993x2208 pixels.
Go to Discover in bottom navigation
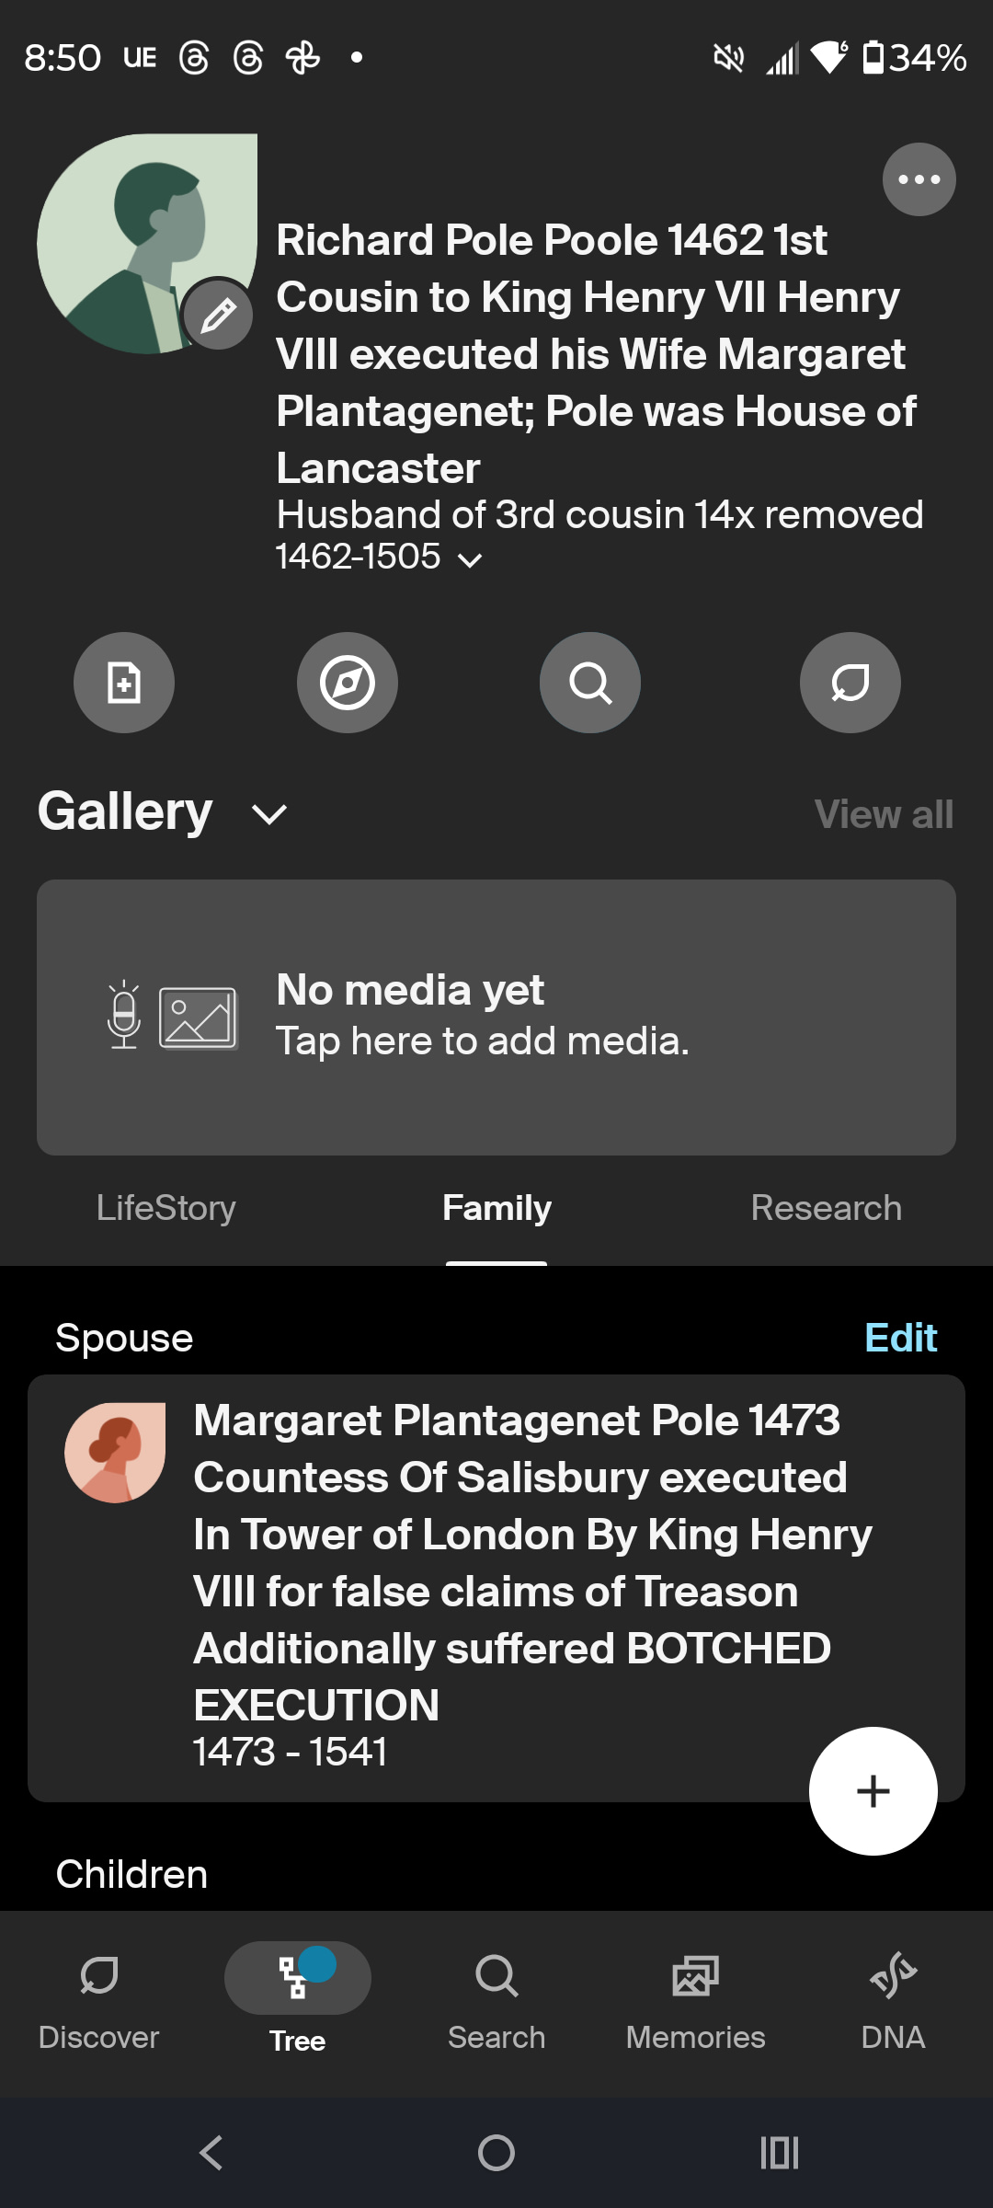coord(98,1998)
